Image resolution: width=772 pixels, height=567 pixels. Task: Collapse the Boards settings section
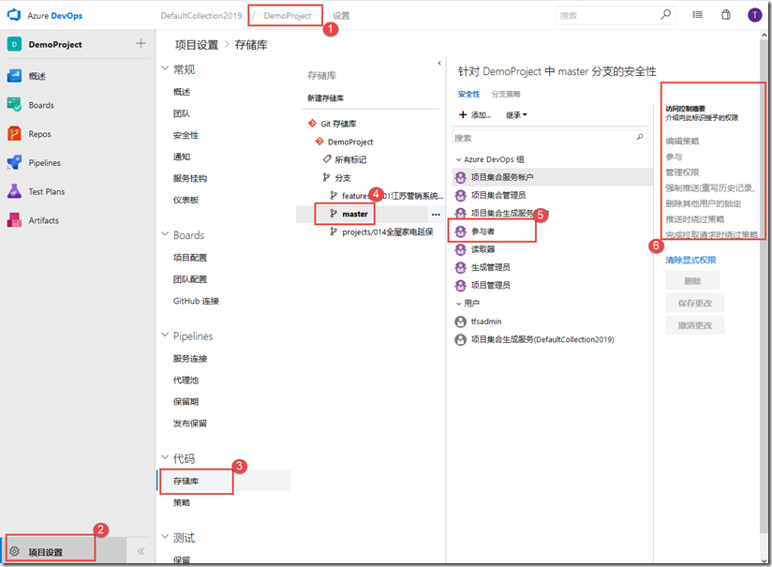(165, 234)
